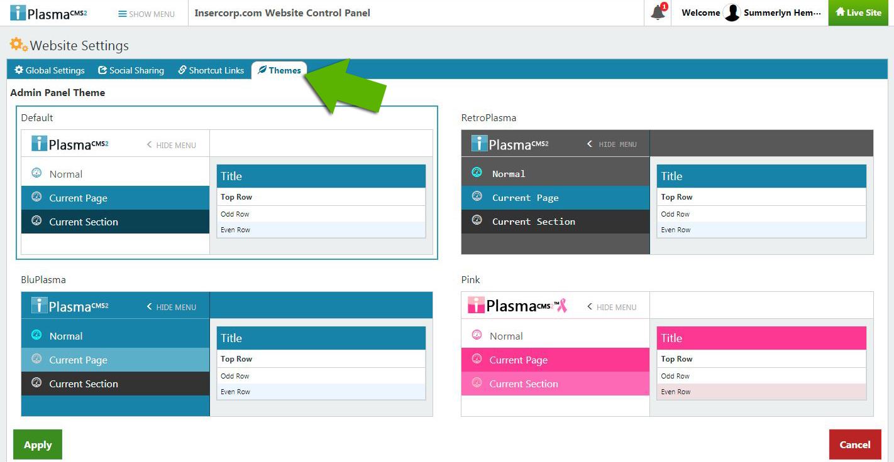Click Default theme's Normal gauge icon
This screenshot has height=462, width=894.
pyautogui.click(x=36, y=173)
